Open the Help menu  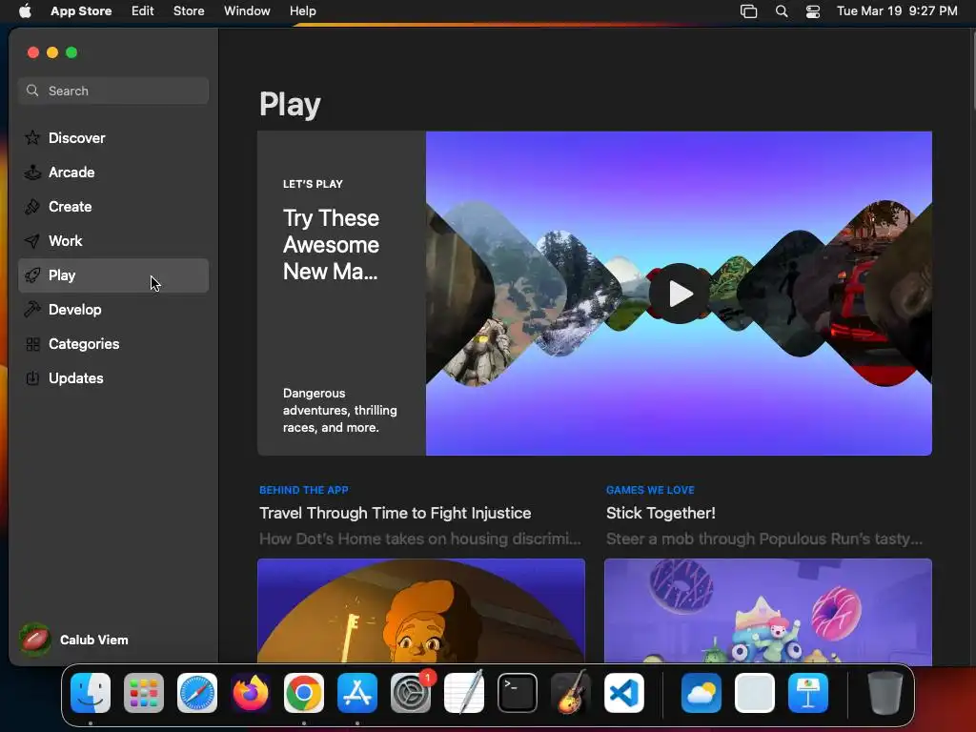click(302, 11)
